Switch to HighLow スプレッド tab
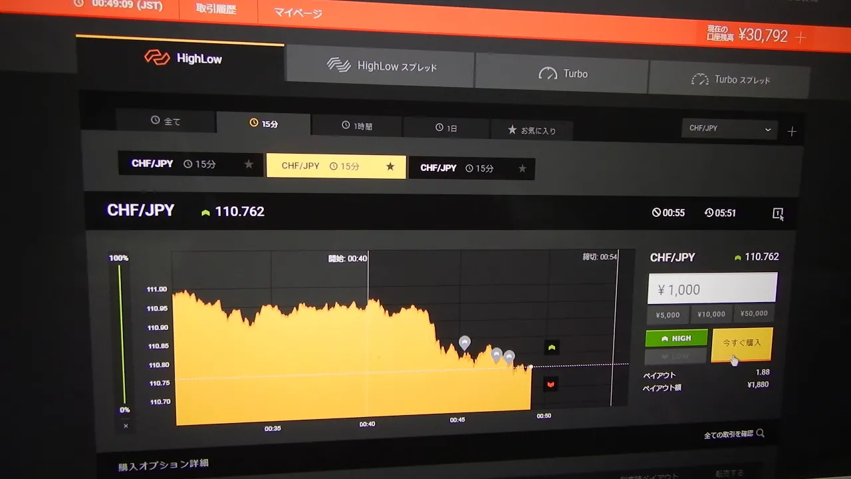 [380, 66]
